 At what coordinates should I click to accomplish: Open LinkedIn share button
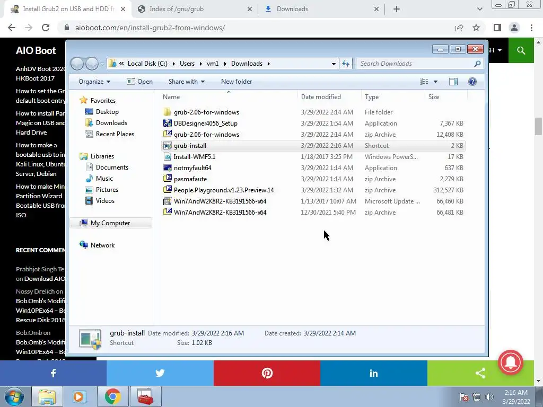374,373
